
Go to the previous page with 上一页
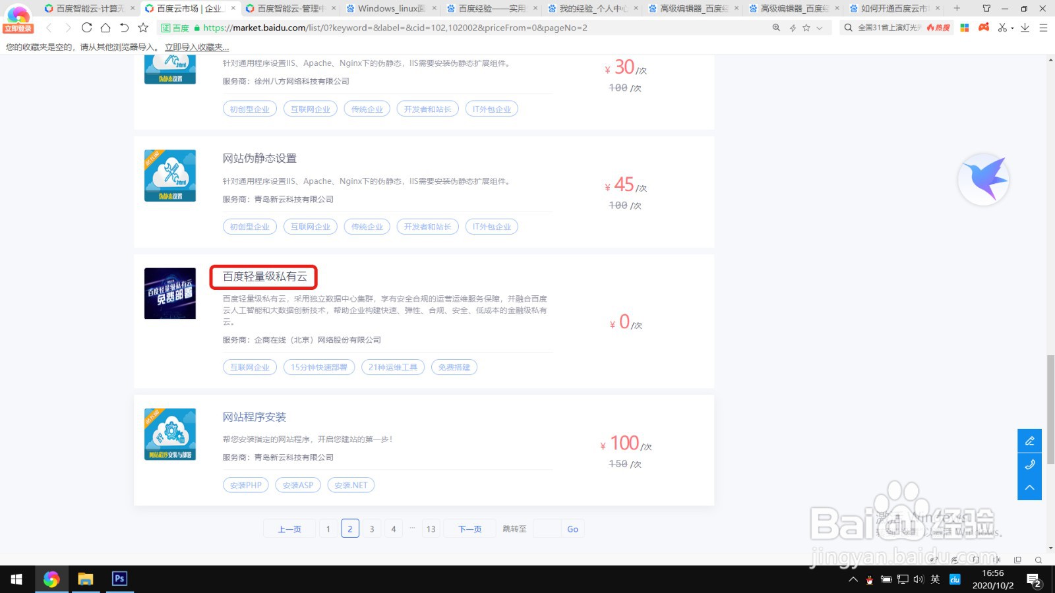click(x=289, y=528)
